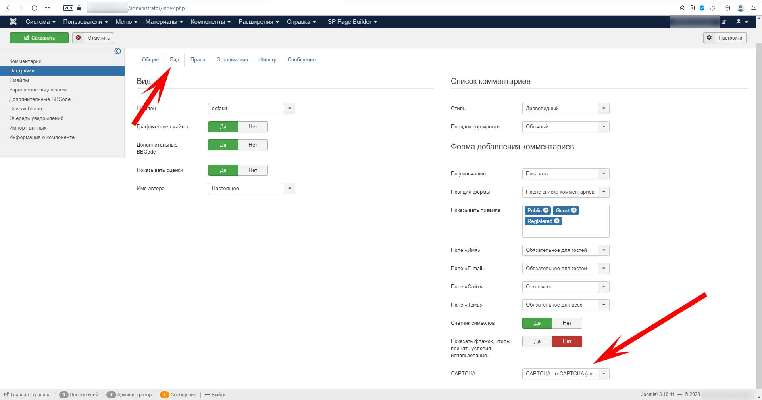Click the green Сохранить button
Screen dimensions: 762x400
tap(39, 38)
